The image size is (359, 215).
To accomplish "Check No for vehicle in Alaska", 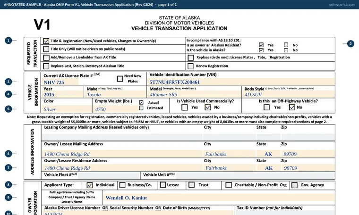I will pos(286,50).
